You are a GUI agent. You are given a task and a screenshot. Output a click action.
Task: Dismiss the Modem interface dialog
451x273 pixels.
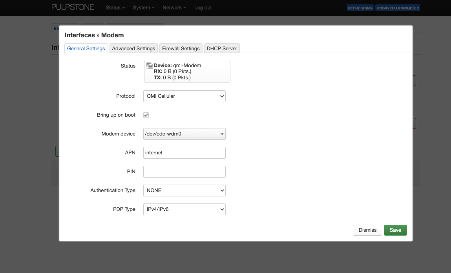click(367, 230)
